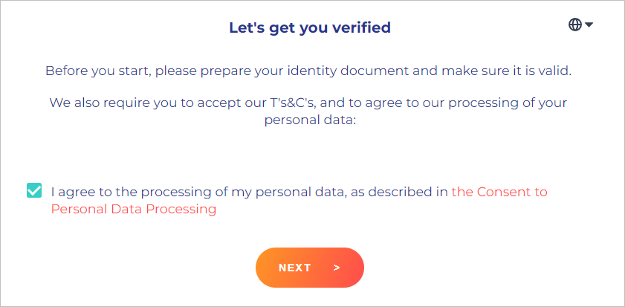Click the NEXT button
The width and height of the screenshot is (625, 307).
(310, 268)
